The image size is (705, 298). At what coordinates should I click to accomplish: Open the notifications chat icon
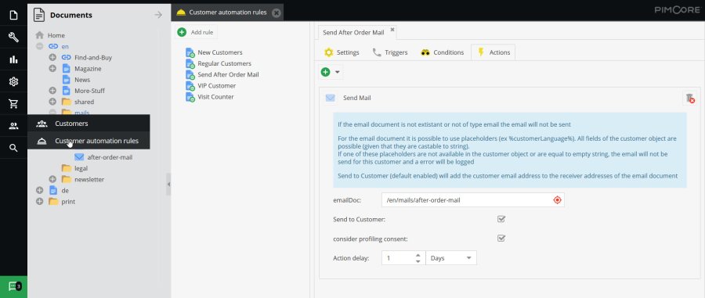tap(13, 286)
